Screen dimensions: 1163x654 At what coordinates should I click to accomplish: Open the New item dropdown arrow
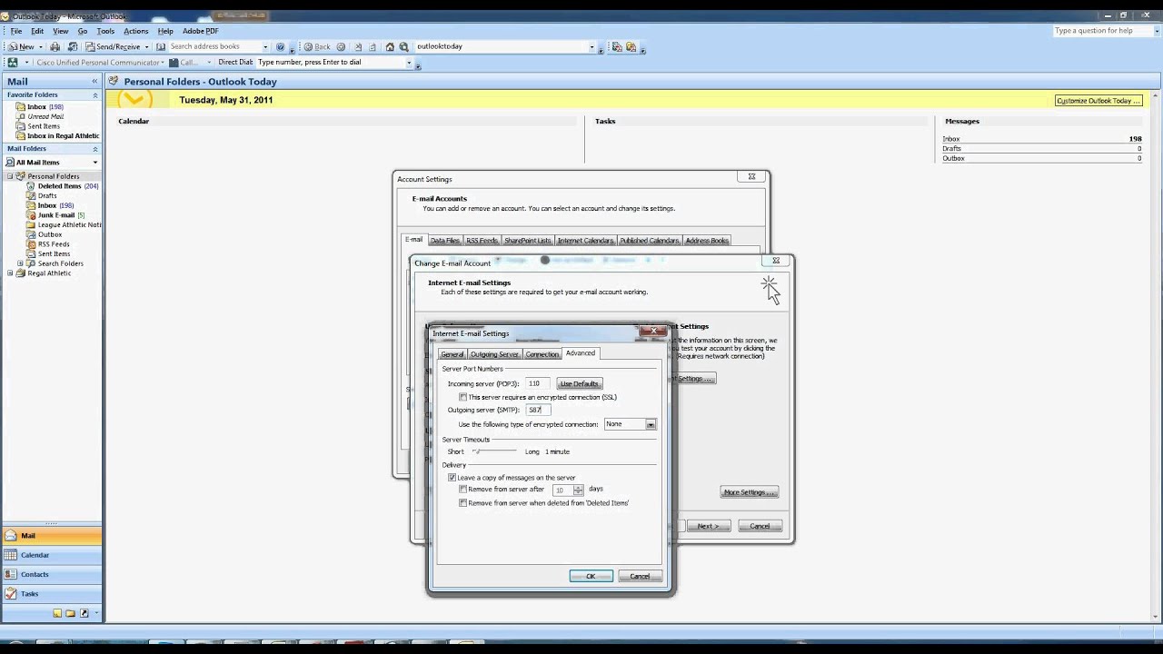pyautogui.click(x=41, y=46)
